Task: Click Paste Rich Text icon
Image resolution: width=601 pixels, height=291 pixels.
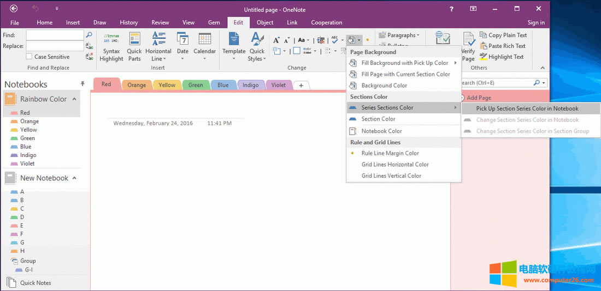Action: [484, 46]
